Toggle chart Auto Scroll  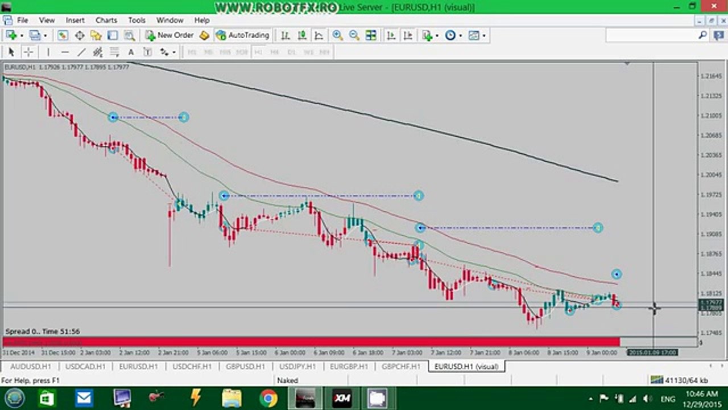(391, 35)
